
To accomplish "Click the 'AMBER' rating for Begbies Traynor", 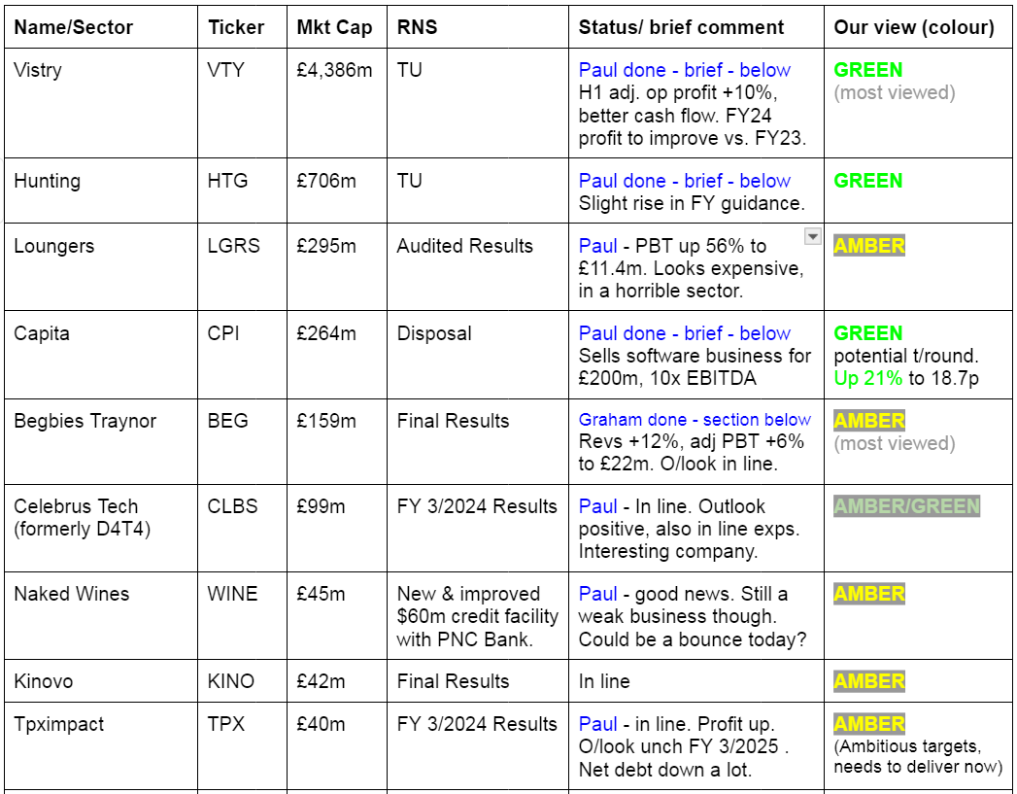I will pyautogui.click(x=869, y=421).
